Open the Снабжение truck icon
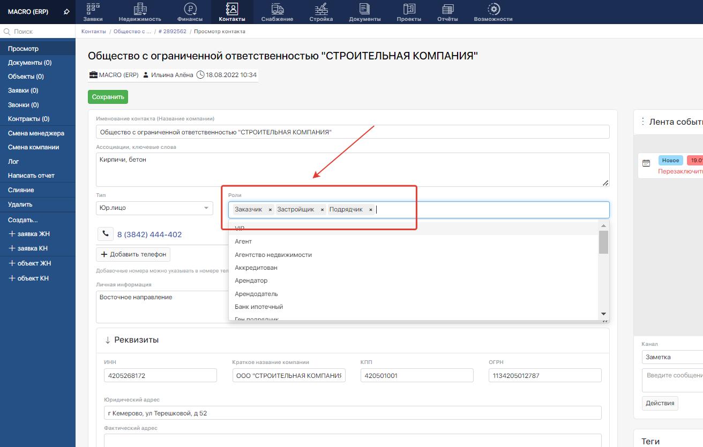The width and height of the screenshot is (703, 447). [x=277, y=9]
